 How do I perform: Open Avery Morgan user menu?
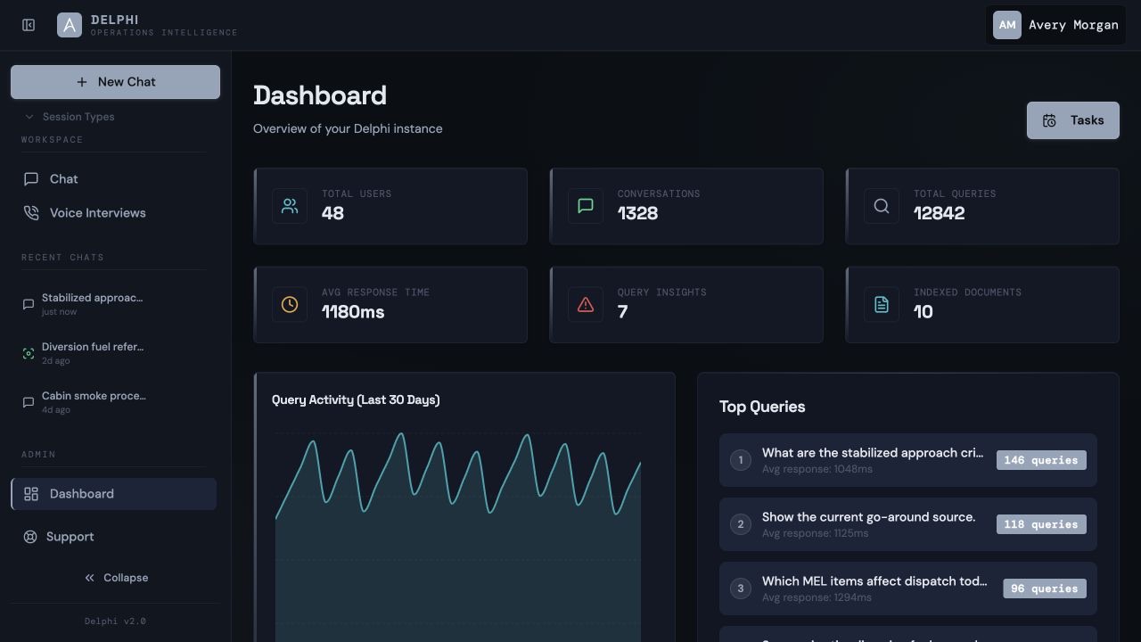point(1055,25)
